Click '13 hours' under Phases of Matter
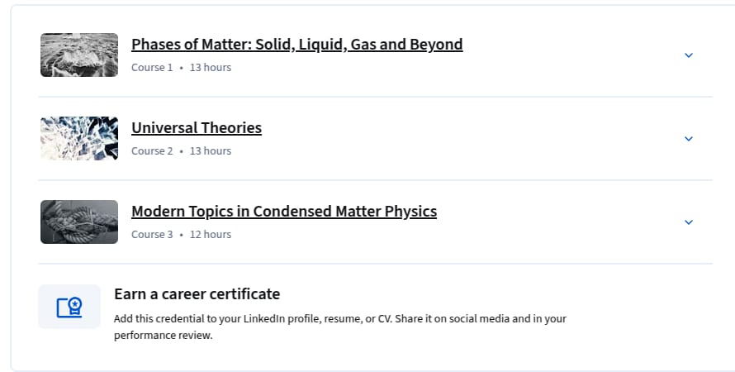The height and width of the screenshot is (372, 735). tap(211, 68)
